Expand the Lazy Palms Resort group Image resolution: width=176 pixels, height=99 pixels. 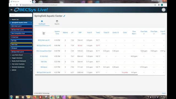pyautogui.click(x=10, y=55)
